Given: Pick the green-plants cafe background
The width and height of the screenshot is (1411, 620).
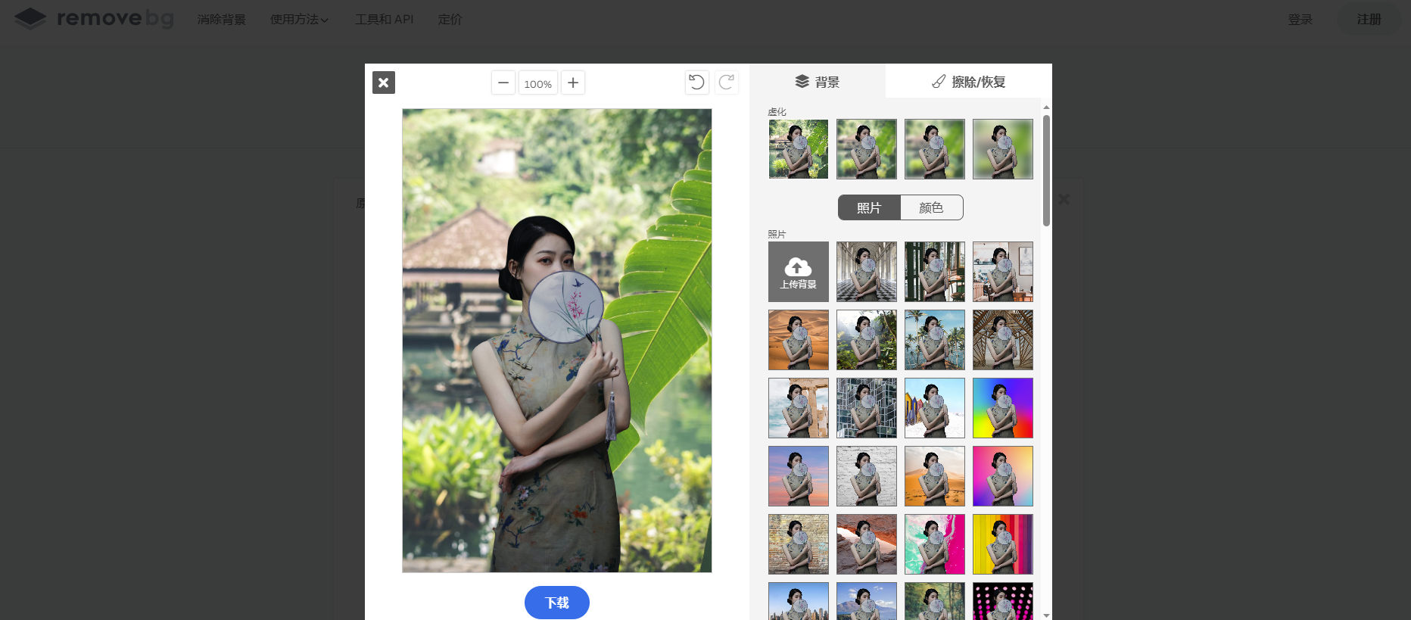Looking at the screenshot, I should point(935,272).
